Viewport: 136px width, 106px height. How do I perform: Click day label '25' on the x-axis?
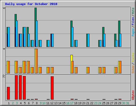(104, 103)
